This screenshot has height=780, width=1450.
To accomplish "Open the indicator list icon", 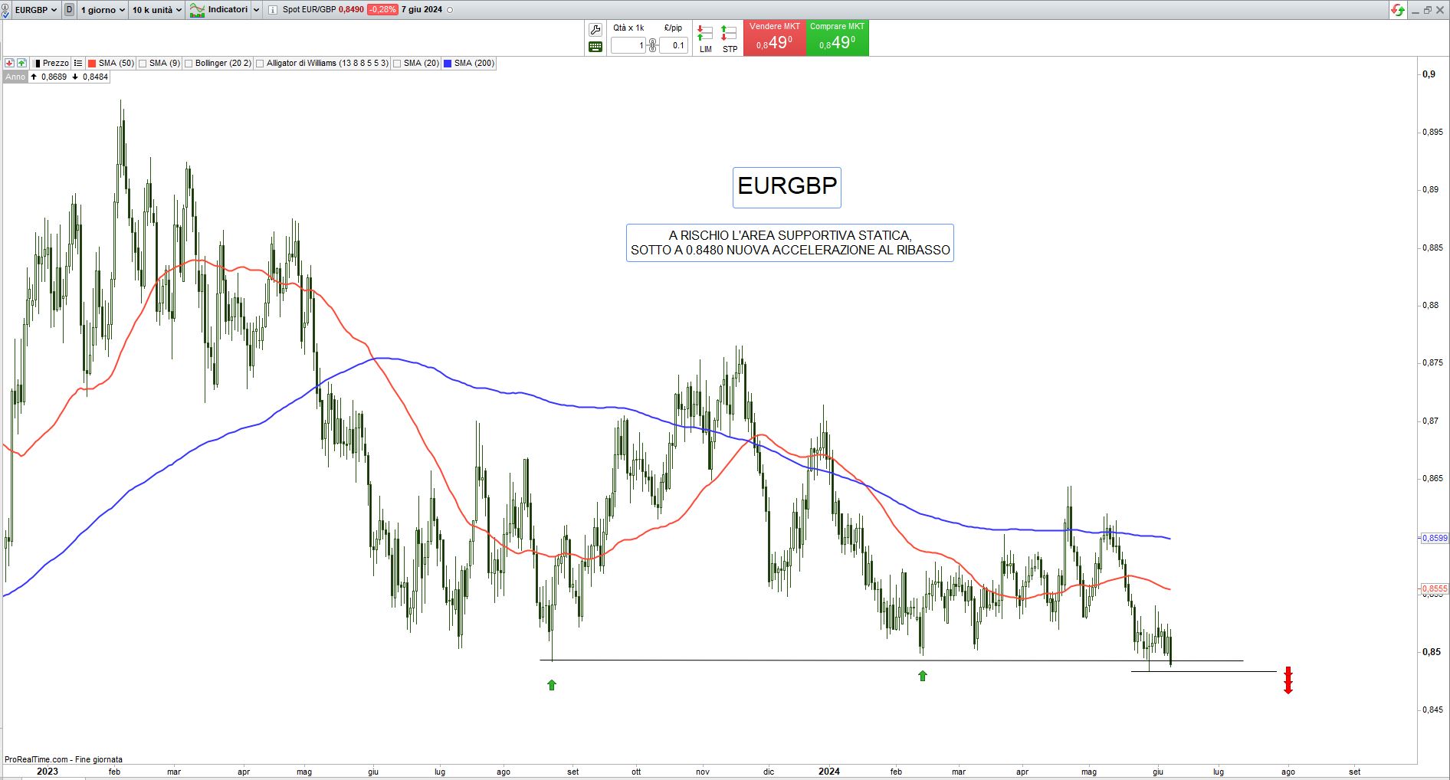I will [78, 63].
